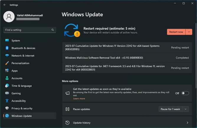Open Network & internet settings

[x=30, y=56]
